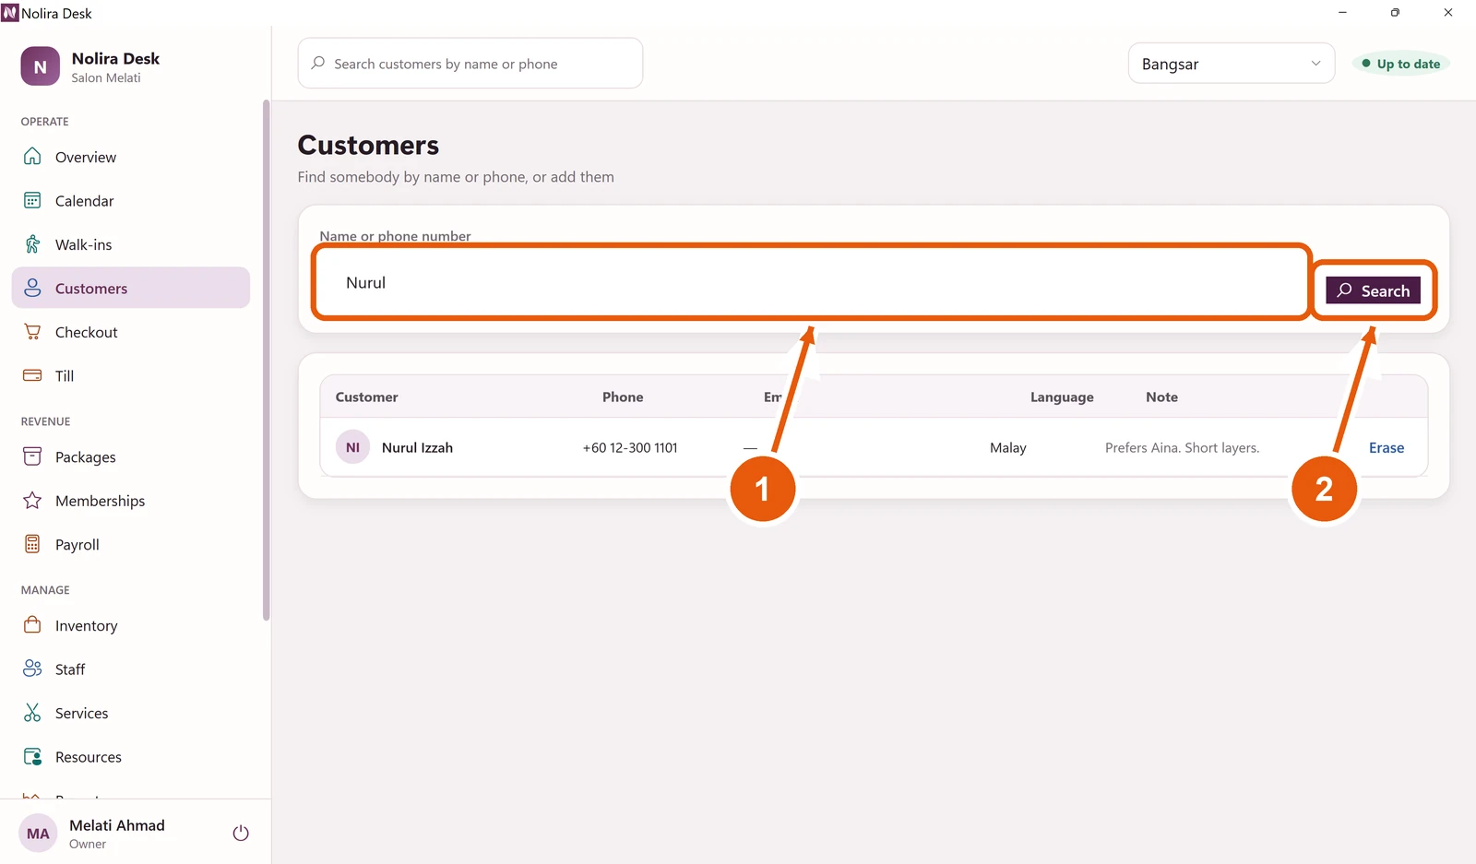Go to the Calendar section
Image resolution: width=1476 pixels, height=864 pixels.
click(x=131, y=200)
